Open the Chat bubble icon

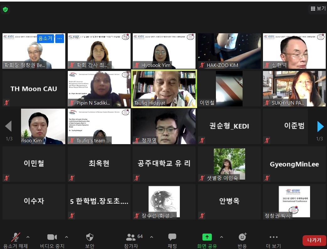click(x=172, y=237)
